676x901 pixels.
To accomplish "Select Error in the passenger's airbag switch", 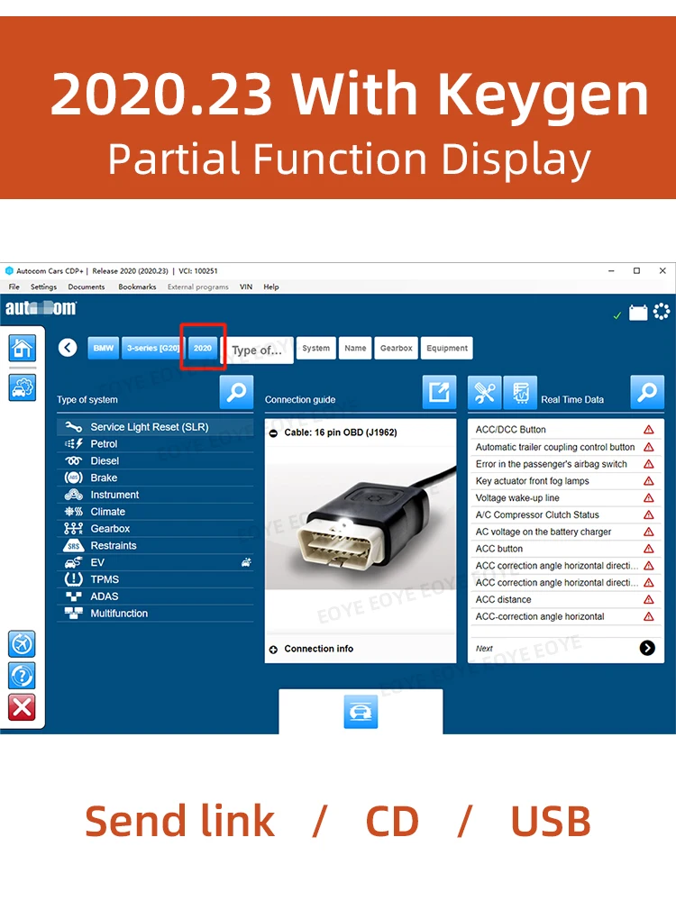I will 566,464.
